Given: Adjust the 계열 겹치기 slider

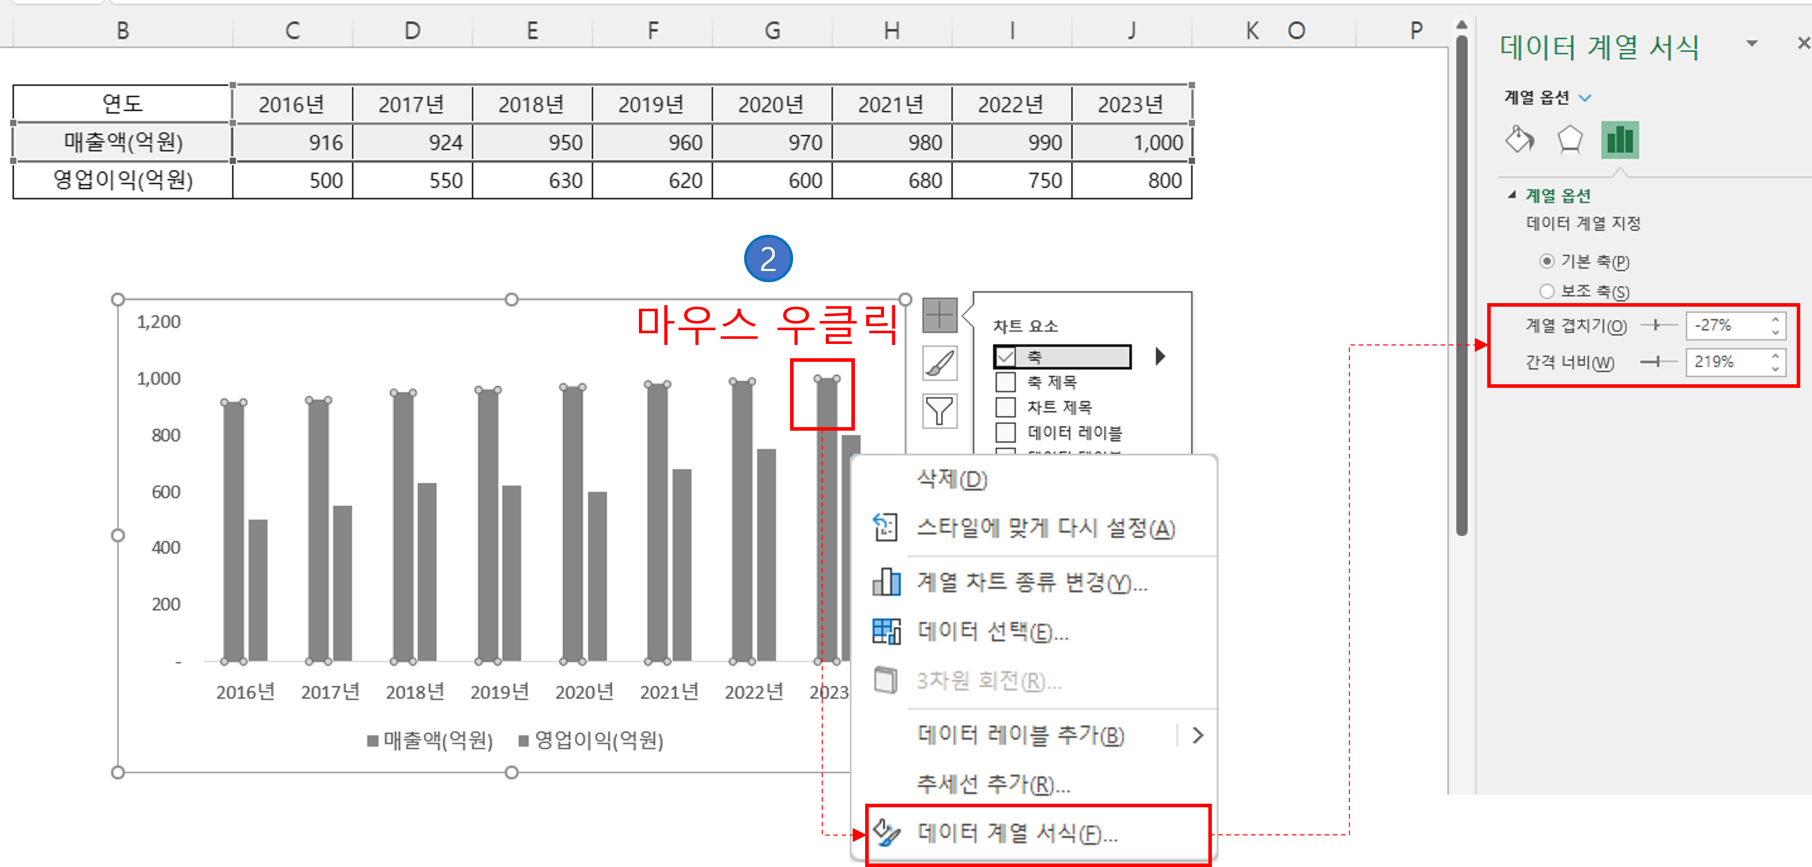Looking at the screenshot, I should 1657,325.
